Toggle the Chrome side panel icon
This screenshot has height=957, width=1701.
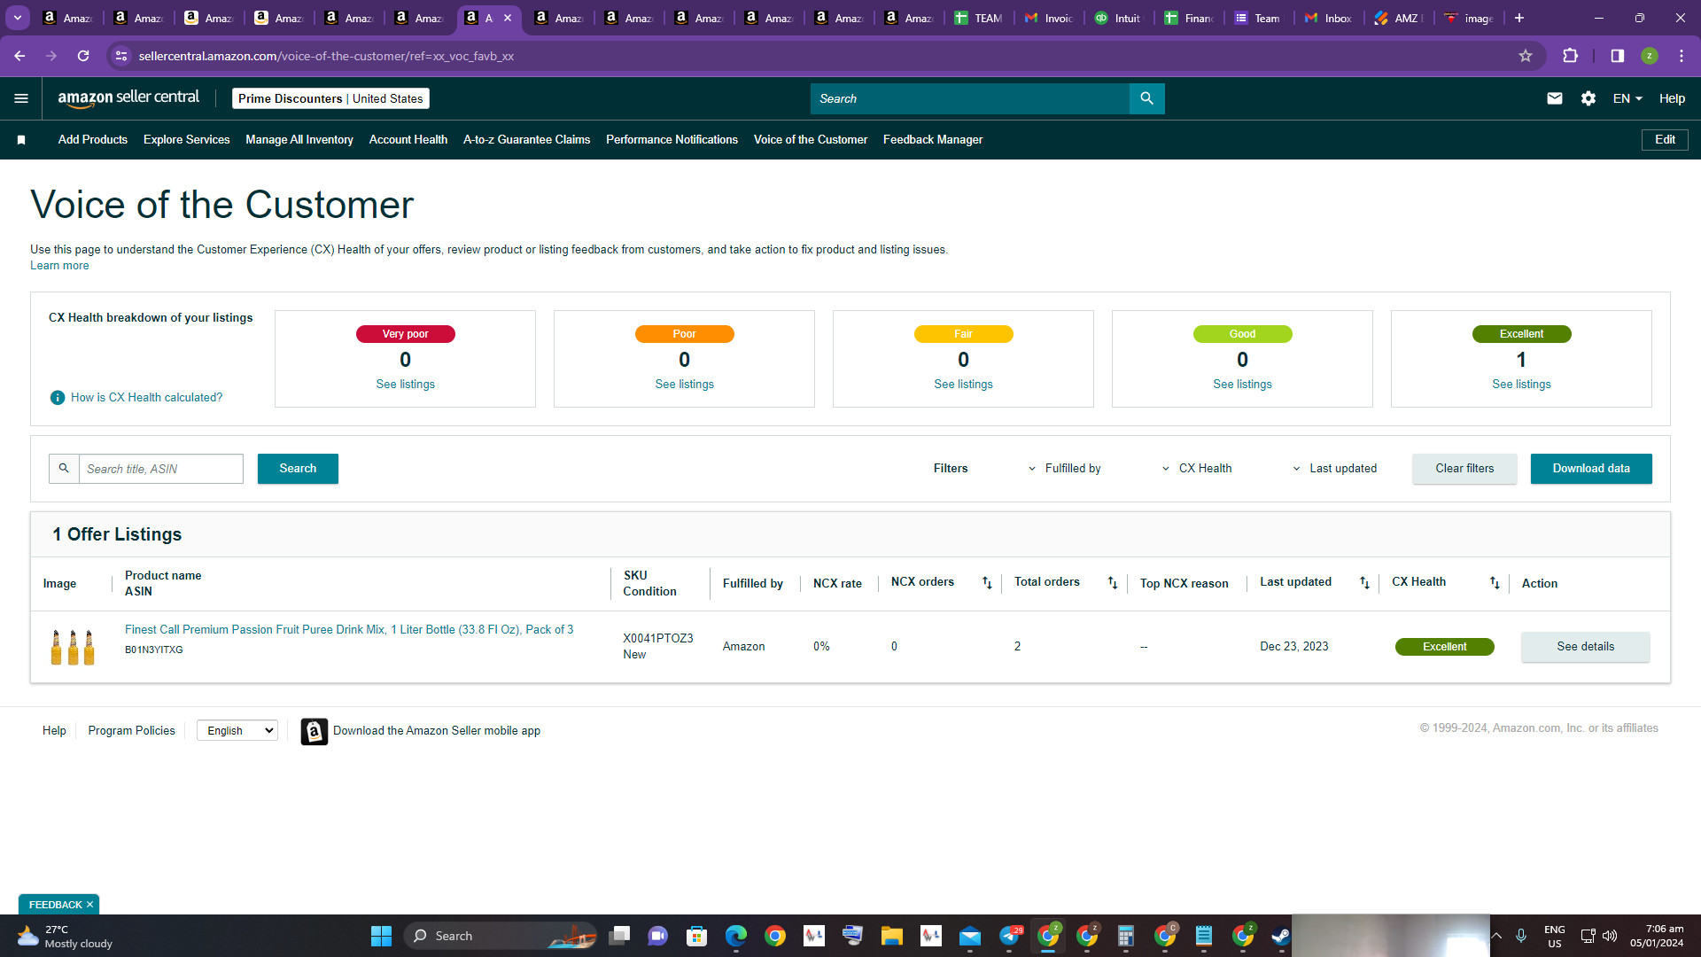(x=1617, y=56)
